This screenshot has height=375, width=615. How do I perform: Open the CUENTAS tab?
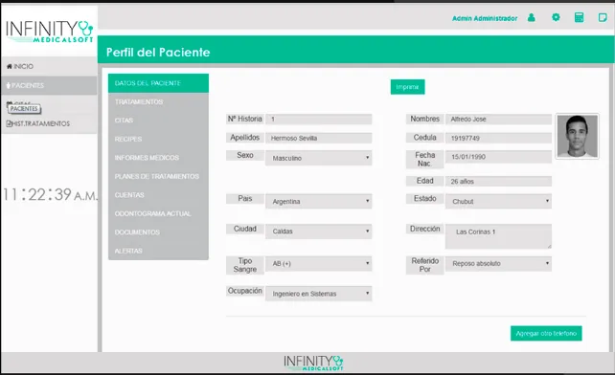coord(158,195)
